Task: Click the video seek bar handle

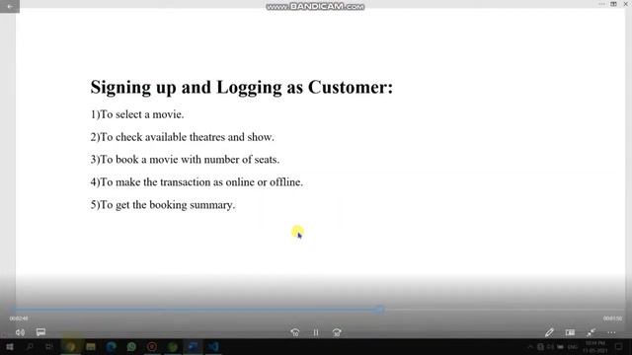Action: pyautogui.click(x=379, y=309)
